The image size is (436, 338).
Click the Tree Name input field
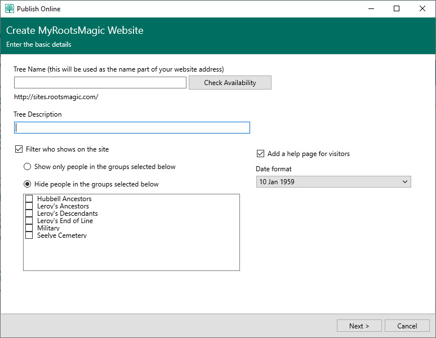coord(100,83)
